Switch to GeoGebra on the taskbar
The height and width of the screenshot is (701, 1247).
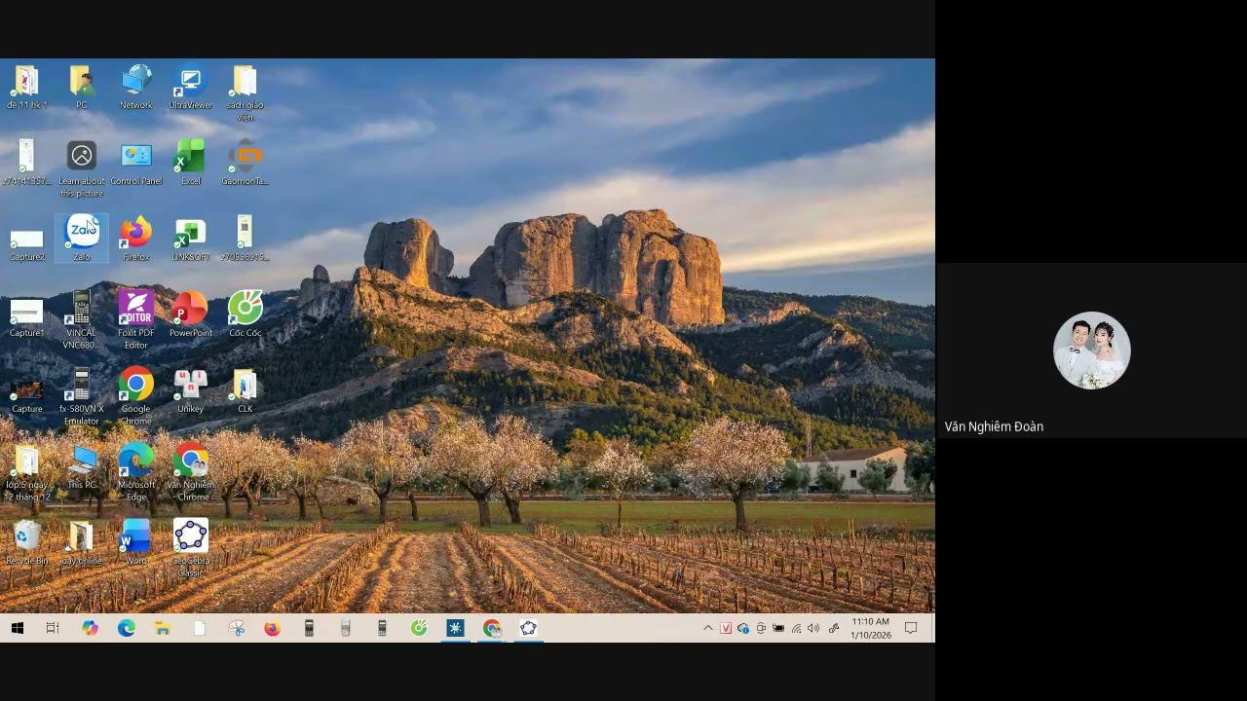pyautogui.click(x=528, y=629)
